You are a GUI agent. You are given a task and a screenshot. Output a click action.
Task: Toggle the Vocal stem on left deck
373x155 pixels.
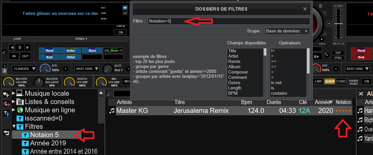(x=49, y=51)
